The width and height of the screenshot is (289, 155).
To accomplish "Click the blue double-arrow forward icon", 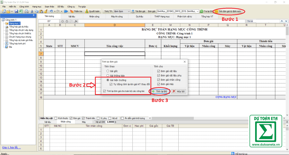I will (66, 11).
